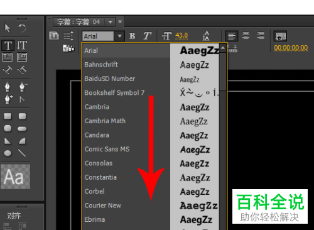Click the Font Size icon
Image resolution: width=314 pixels, height=230 pixels.
(166, 36)
